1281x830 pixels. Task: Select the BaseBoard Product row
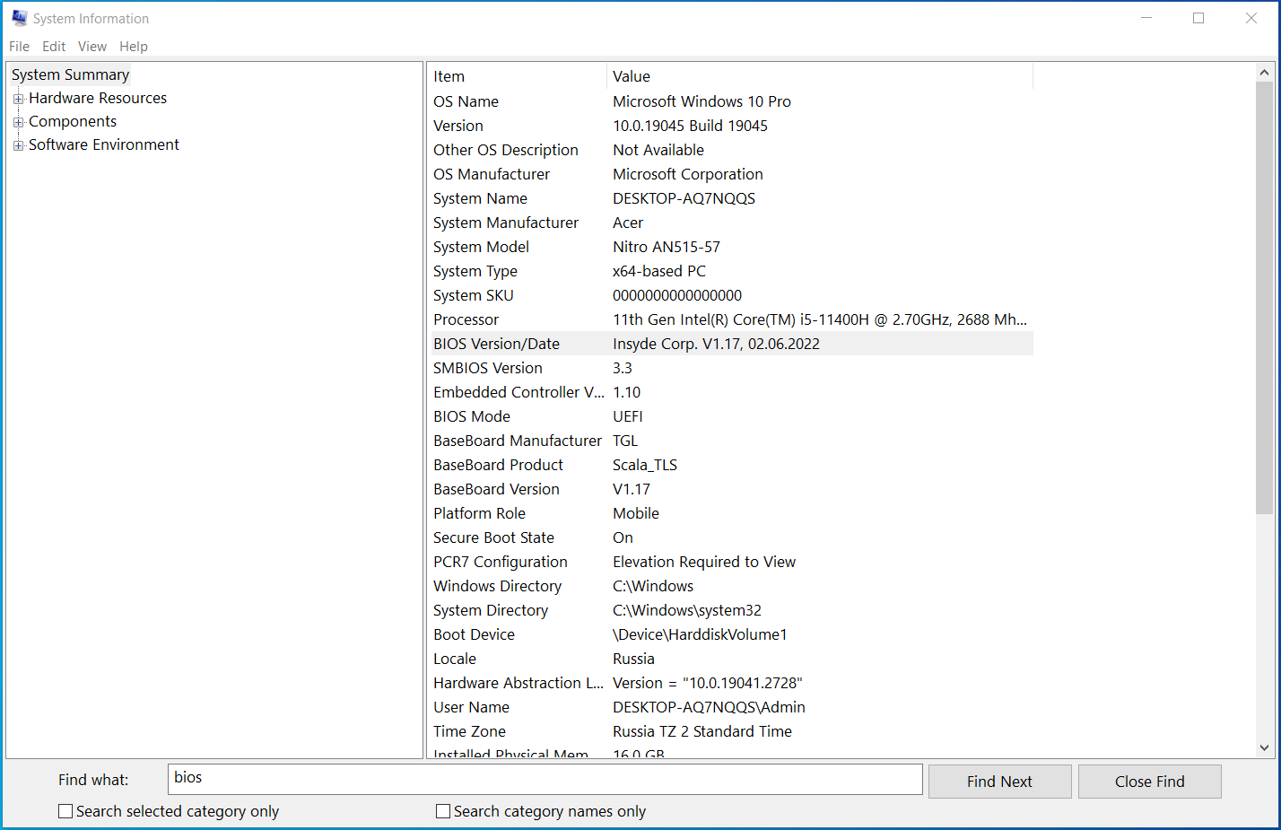731,465
